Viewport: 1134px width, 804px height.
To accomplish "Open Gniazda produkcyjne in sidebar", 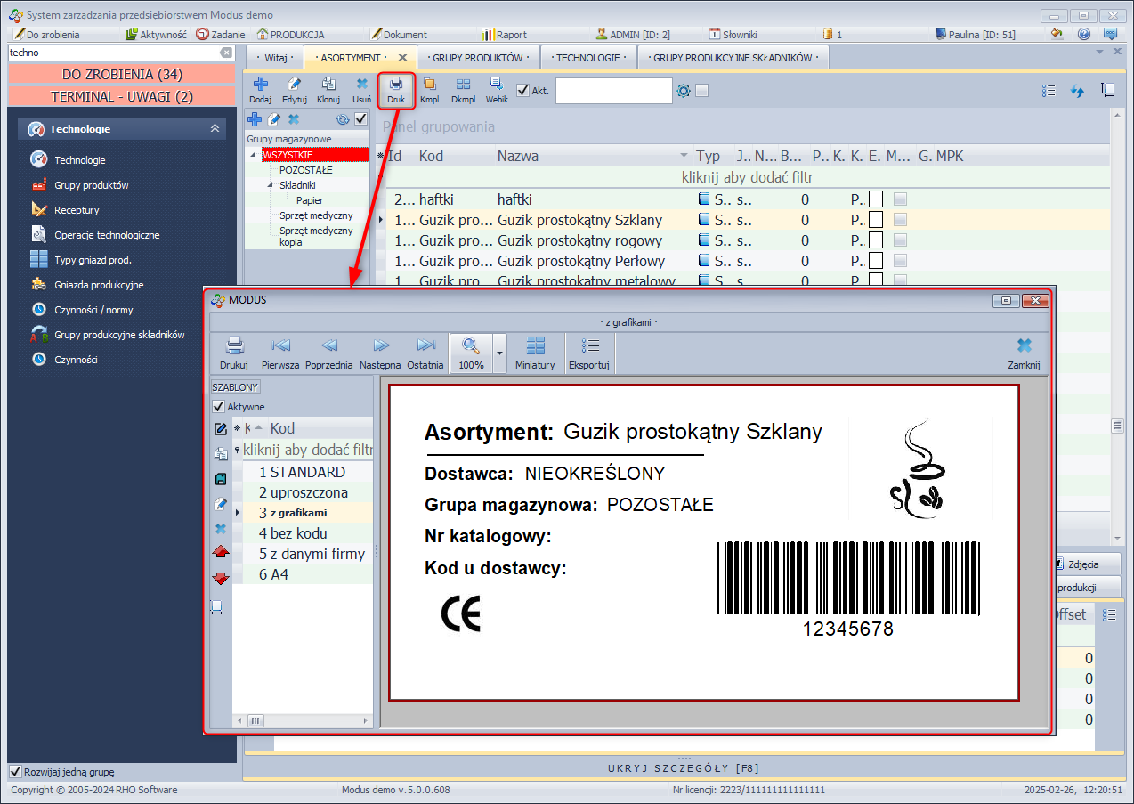I will (99, 285).
